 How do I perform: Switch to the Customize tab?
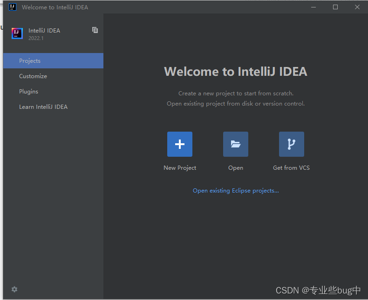pos(53,76)
